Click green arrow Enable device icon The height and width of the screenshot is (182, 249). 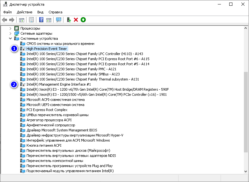coord(83,20)
